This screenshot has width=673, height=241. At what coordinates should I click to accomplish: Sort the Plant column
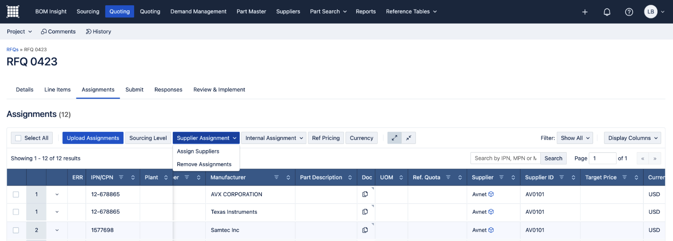click(166, 177)
